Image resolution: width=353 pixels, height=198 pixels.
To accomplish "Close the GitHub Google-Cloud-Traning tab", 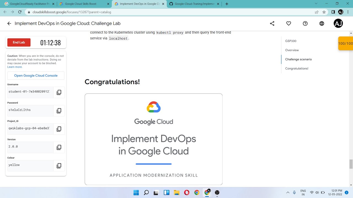I will click(x=218, y=4).
